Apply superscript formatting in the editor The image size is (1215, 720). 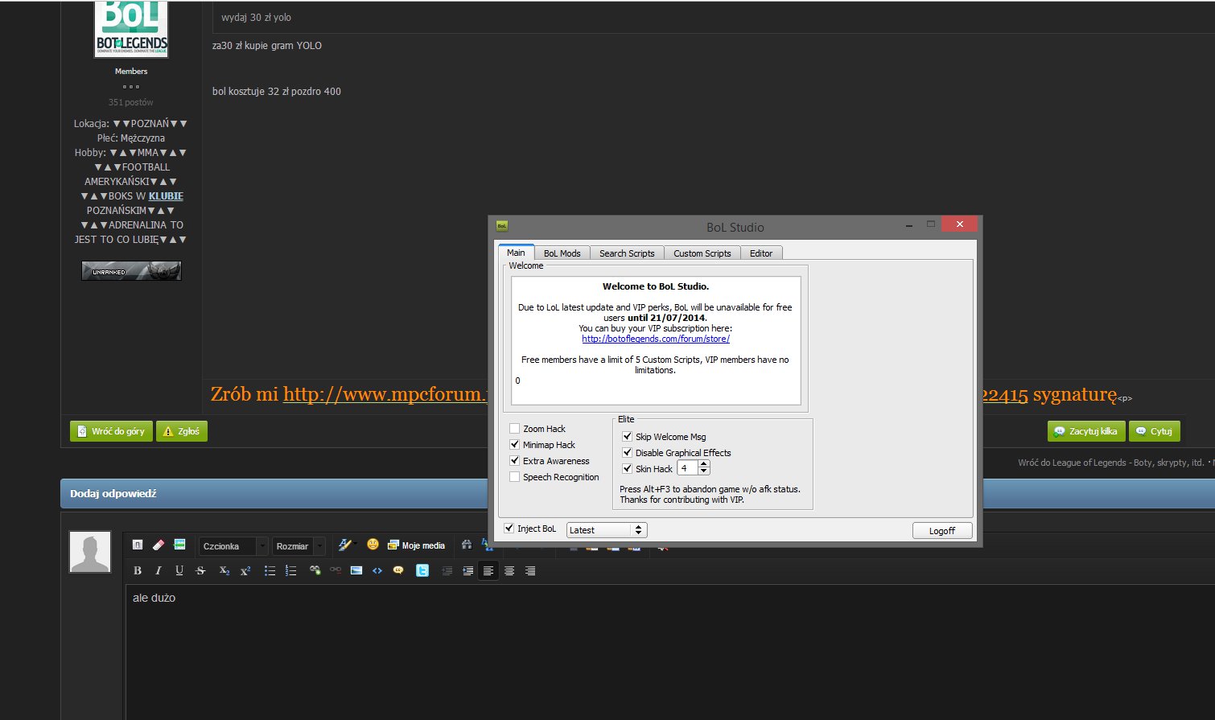[245, 570]
